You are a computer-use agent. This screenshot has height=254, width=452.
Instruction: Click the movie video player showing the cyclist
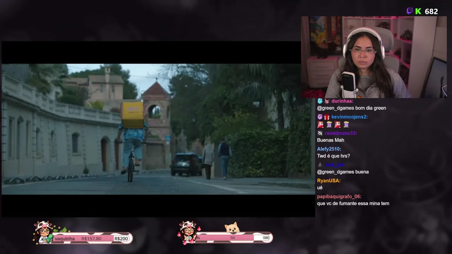pyautogui.click(x=158, y=129)
